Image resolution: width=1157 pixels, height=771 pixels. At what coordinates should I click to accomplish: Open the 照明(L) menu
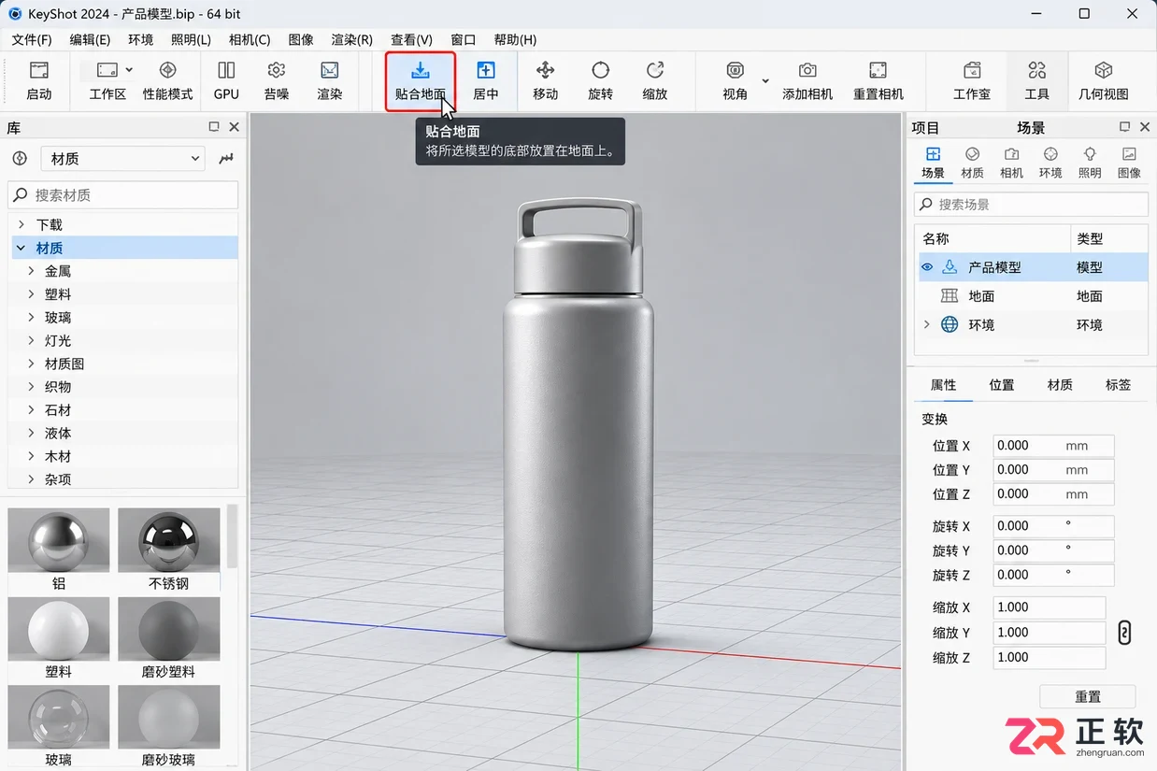191,39
